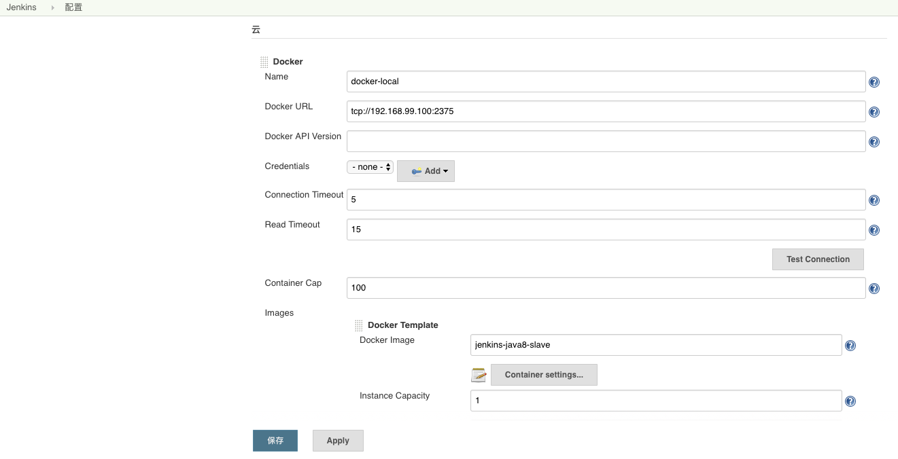This screenshot has height=459, width=898.
Task: Click the 配置 breadcrumb item
Action: click(x=73, y=7)
